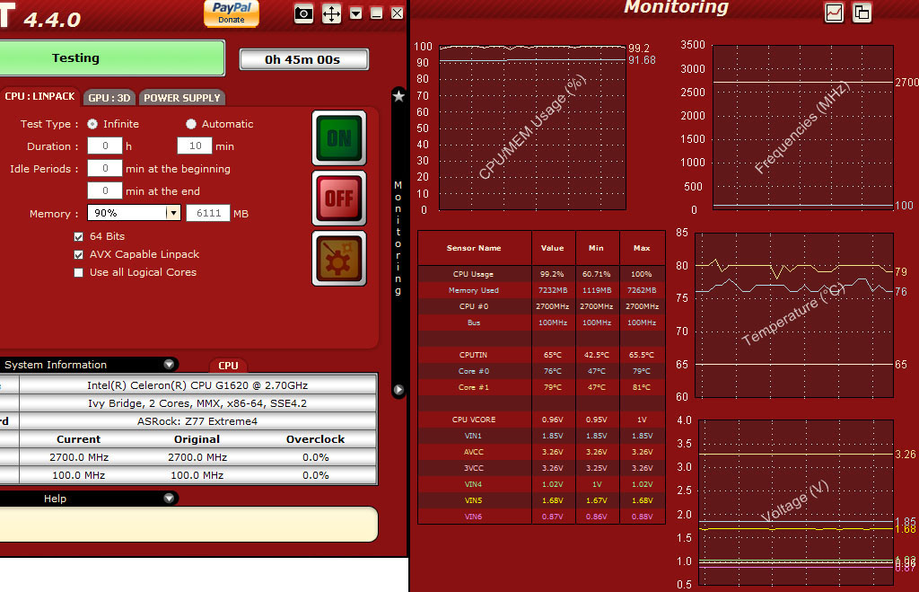Click the Temperature graph
The height and width of the screenshot is (592, 919).
[x=794, y=315]
